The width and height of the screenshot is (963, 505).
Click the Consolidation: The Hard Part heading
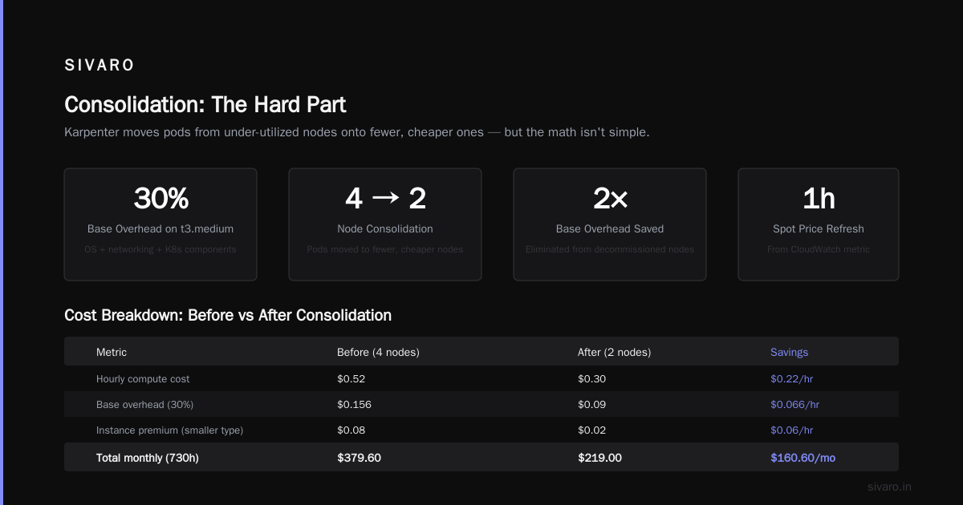205,105
